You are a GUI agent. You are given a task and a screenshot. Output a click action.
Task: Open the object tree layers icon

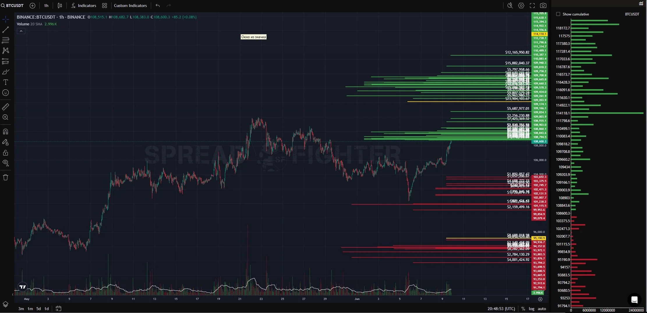6,304
